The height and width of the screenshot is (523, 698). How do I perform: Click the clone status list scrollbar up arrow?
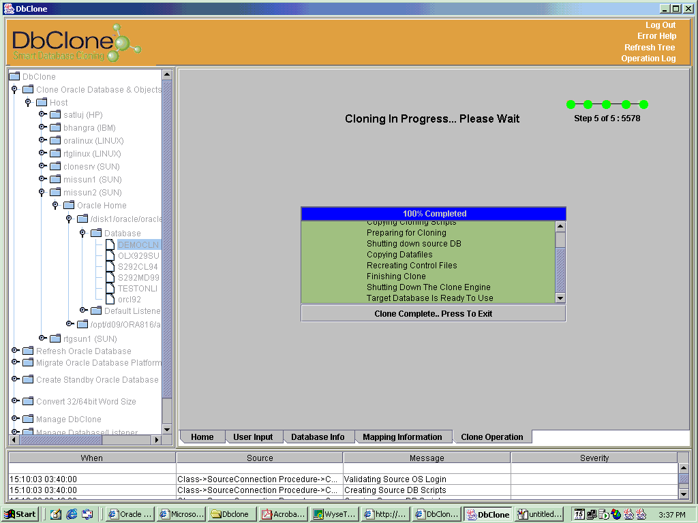(x=560, y=226)
